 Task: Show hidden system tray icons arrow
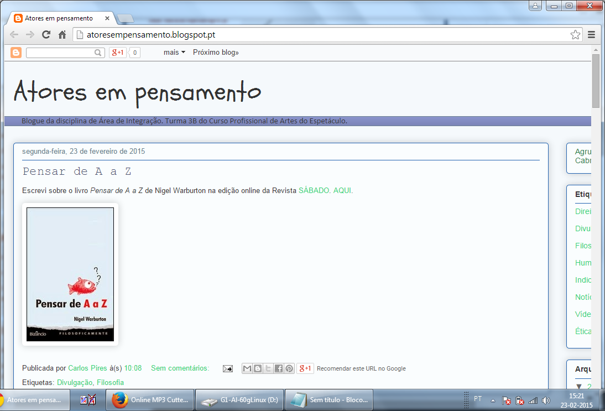pyautogui.click(x=493, y=400)
